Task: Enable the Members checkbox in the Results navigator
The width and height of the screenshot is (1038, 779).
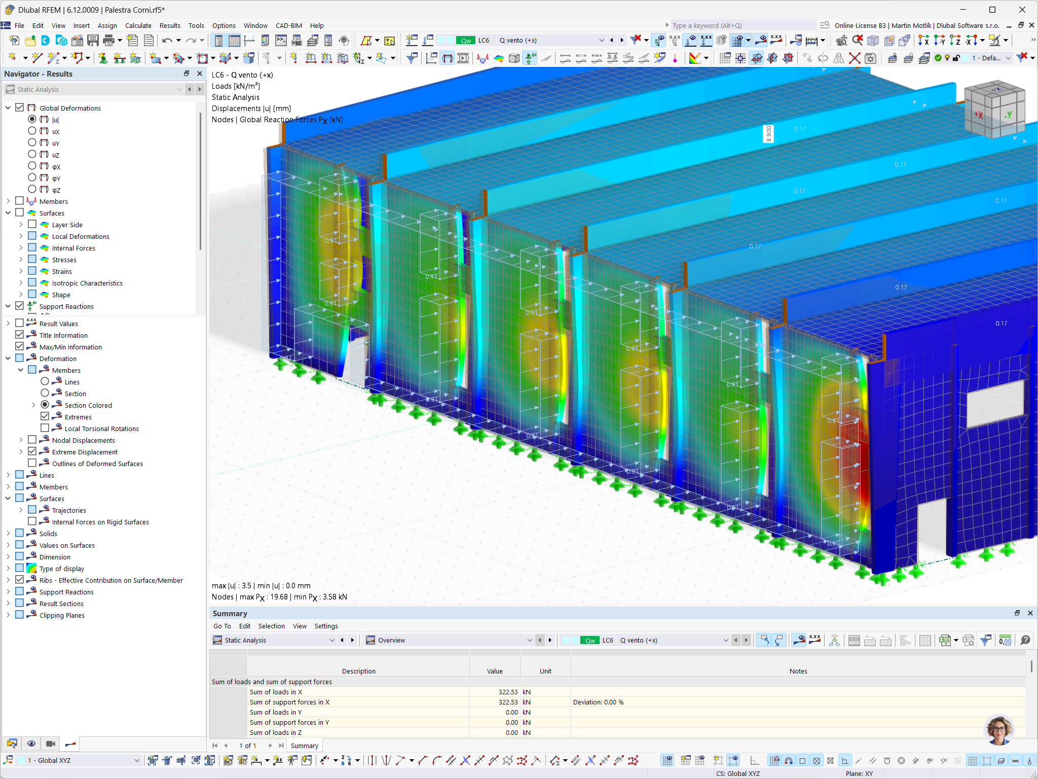Action: [20, 201]
